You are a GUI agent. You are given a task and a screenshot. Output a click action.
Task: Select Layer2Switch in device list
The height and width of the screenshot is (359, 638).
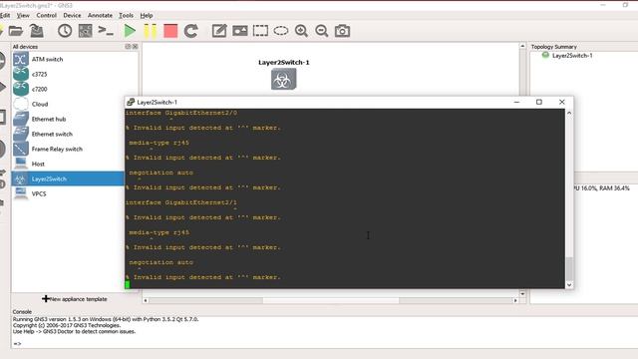[68, 179]
